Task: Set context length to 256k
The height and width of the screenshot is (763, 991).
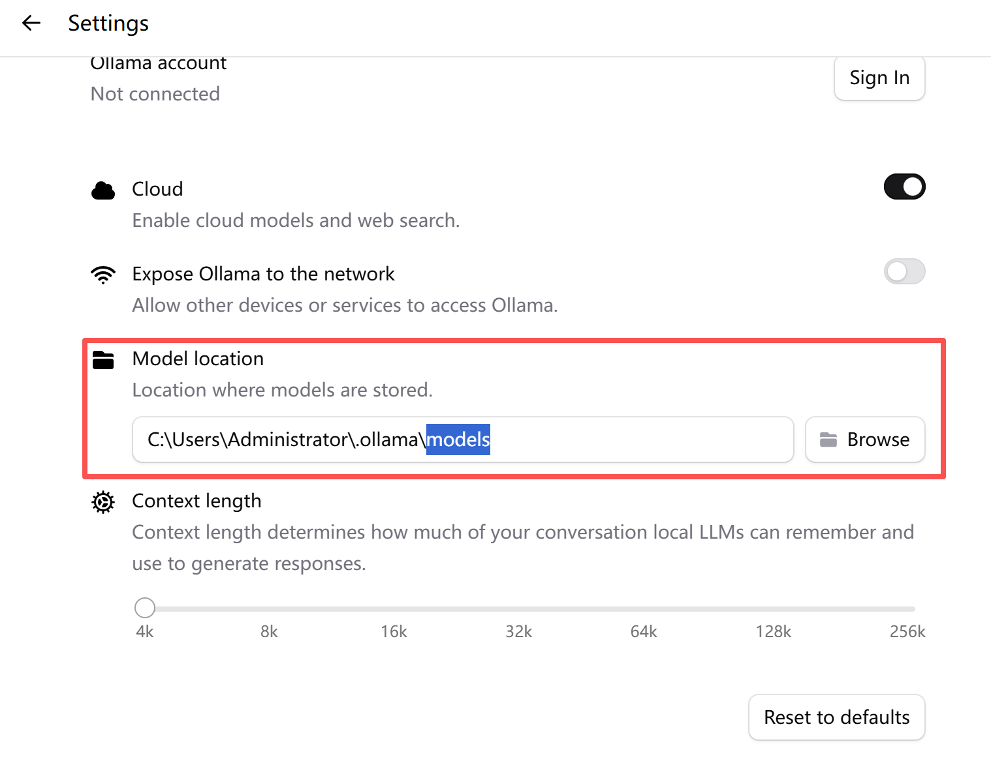Action: [911, 609]
